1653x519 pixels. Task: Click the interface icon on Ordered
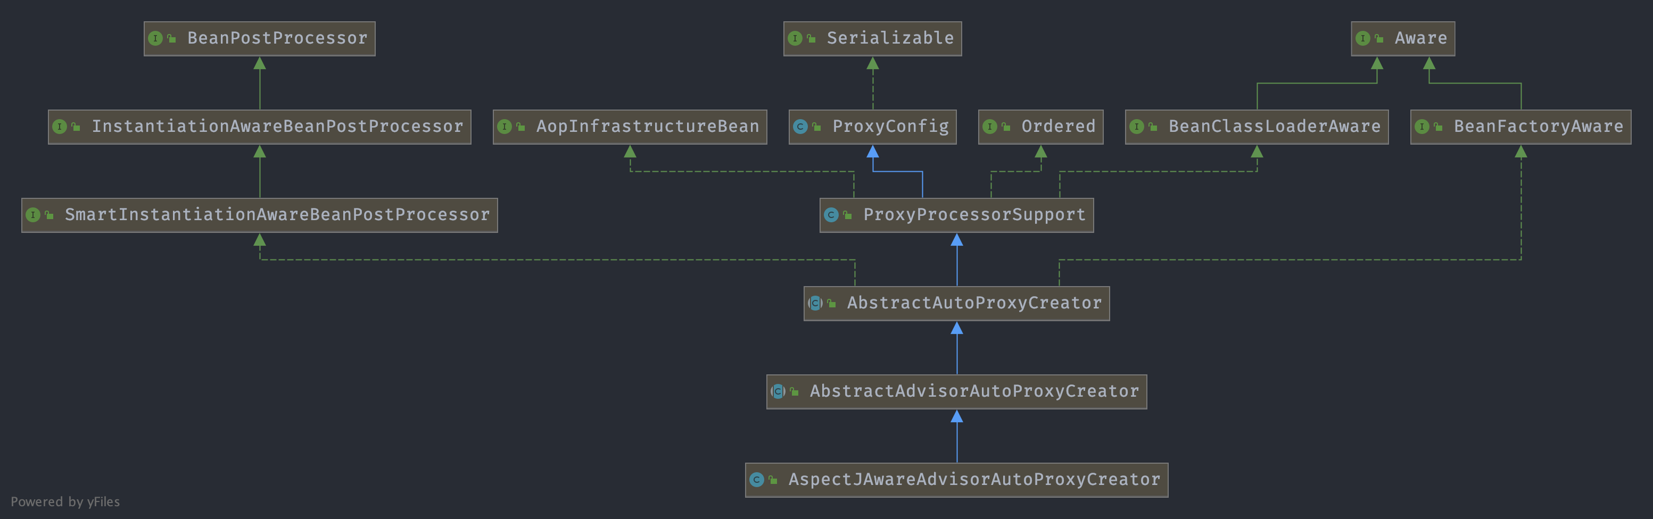990,126
